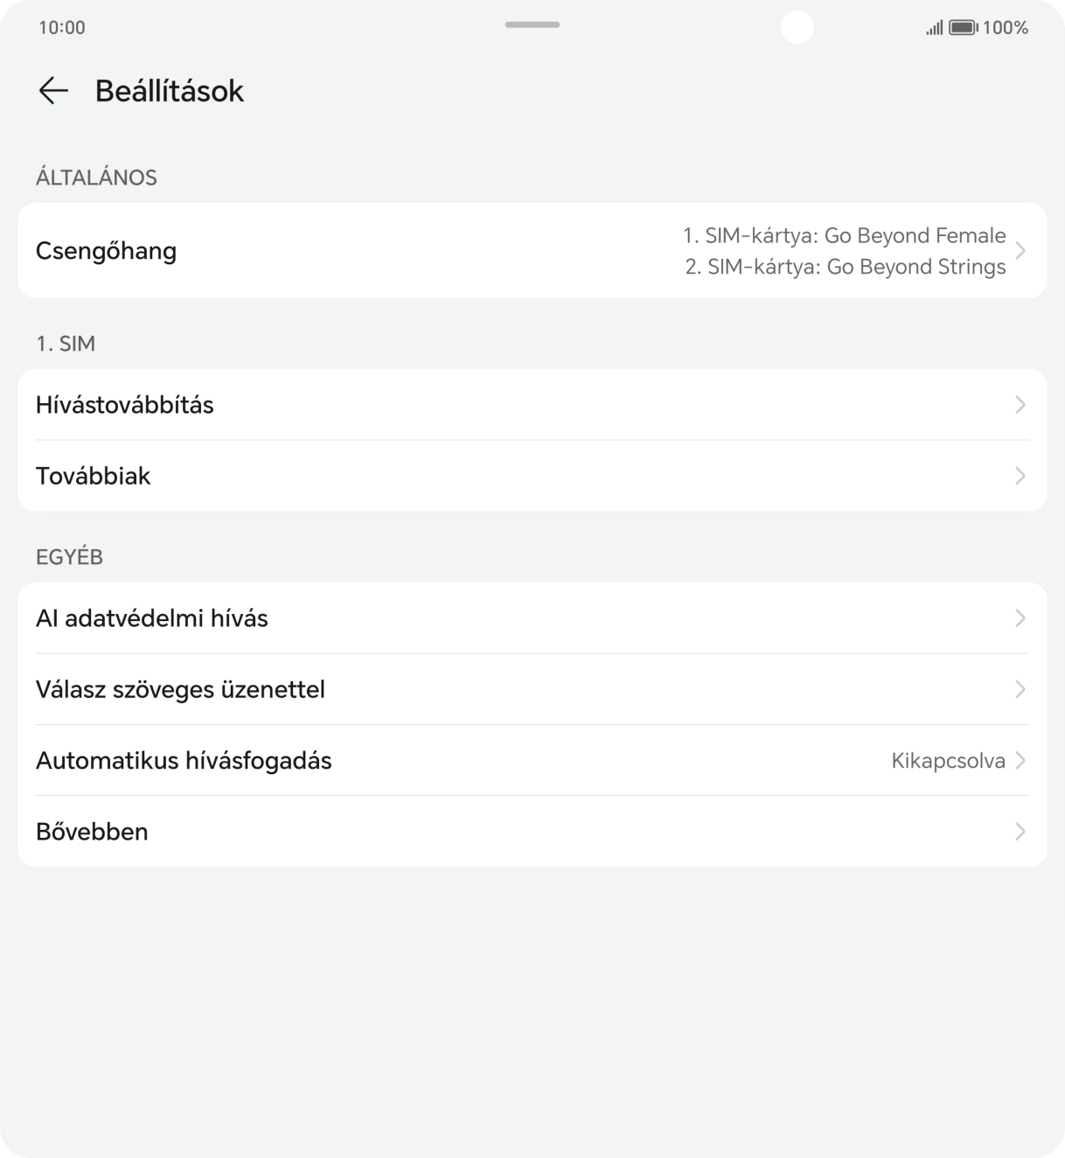1065x1158 pixels.
Task: Click chevron on Továbbiak row
Action: click(x=1020, y=476)
